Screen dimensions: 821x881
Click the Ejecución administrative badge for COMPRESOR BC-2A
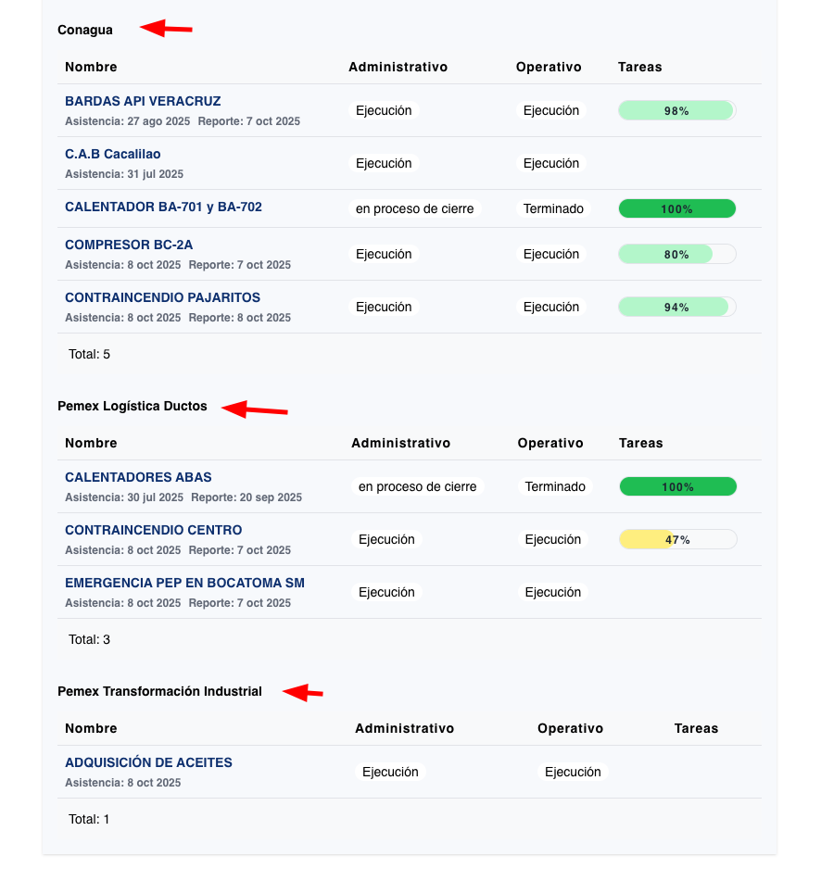click(384, 254)
